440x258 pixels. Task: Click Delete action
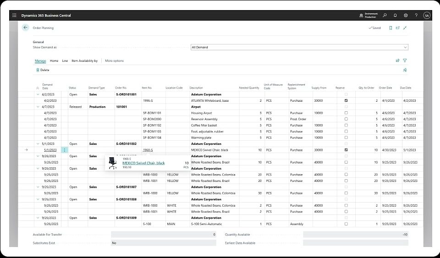(x=43, y=70)
